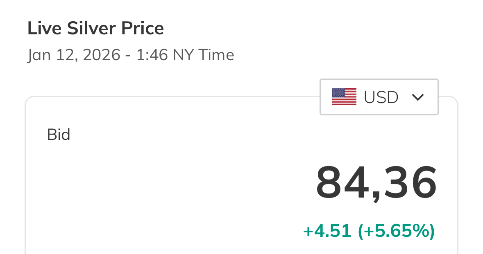Click the word Time after NY

point(216,55)
